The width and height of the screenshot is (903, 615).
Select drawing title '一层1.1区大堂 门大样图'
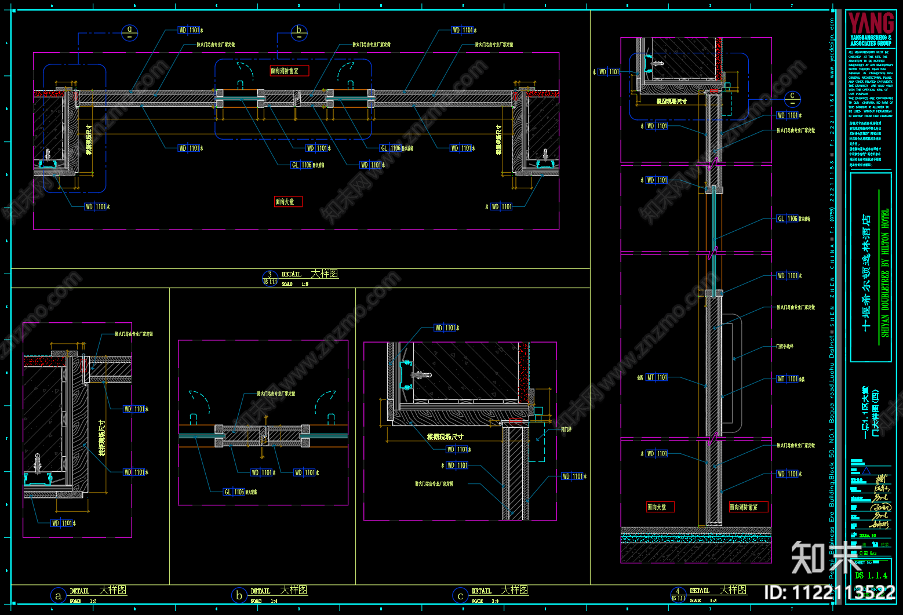point(871,413)
